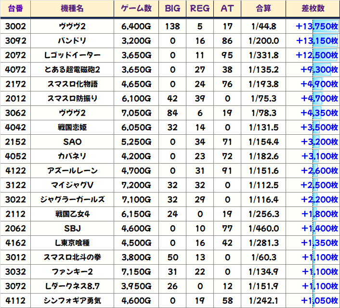Select the ゲーム数 column header
Image resolution: width=340 pixels, height=308 pixels.
(136, 9)
